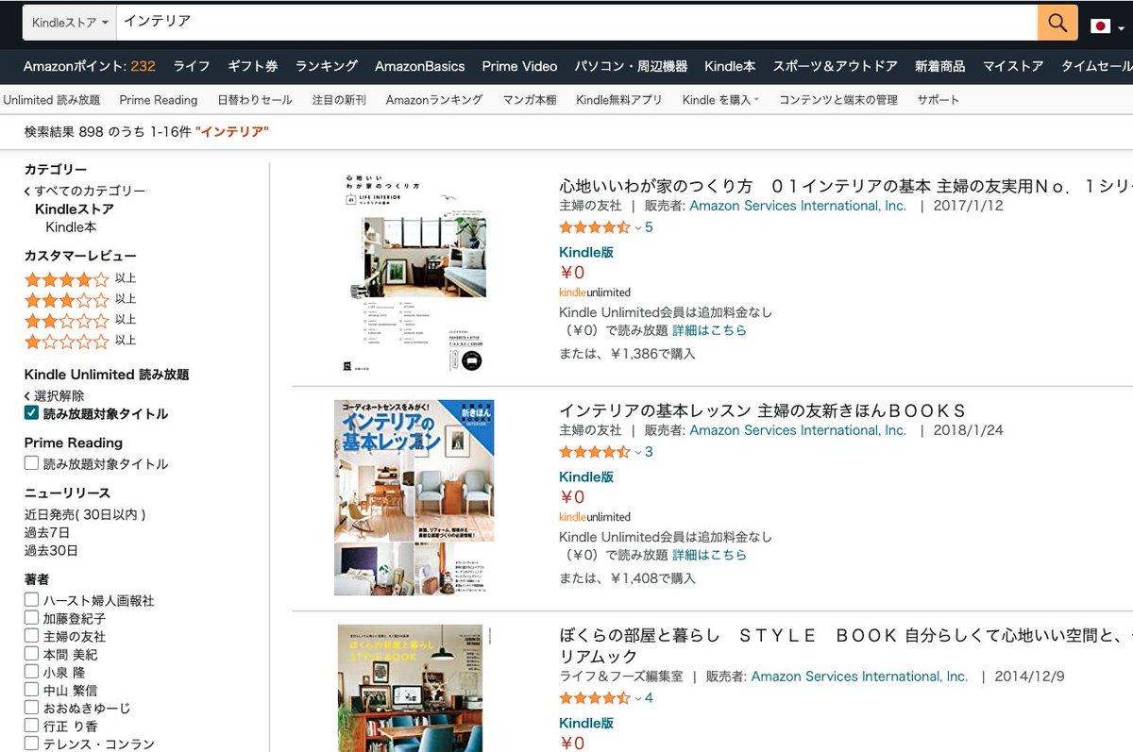Open ギフト券 in the navigation bar
1133x752 pixels.
pos(252,66)
